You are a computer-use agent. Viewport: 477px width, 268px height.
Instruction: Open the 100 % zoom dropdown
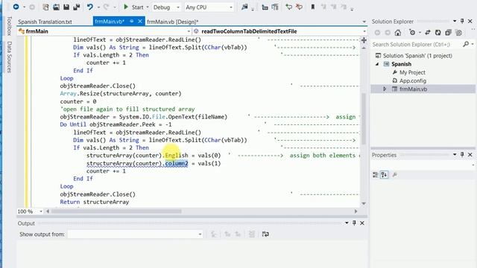30,211
